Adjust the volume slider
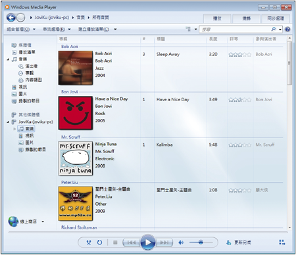 point(201,243)
